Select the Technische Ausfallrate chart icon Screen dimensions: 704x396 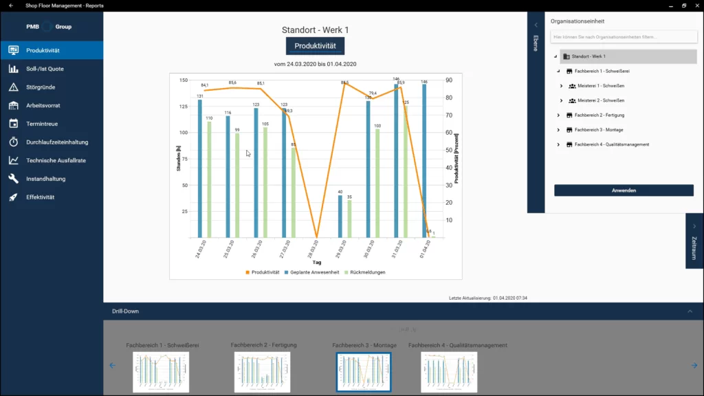[13, 160]
